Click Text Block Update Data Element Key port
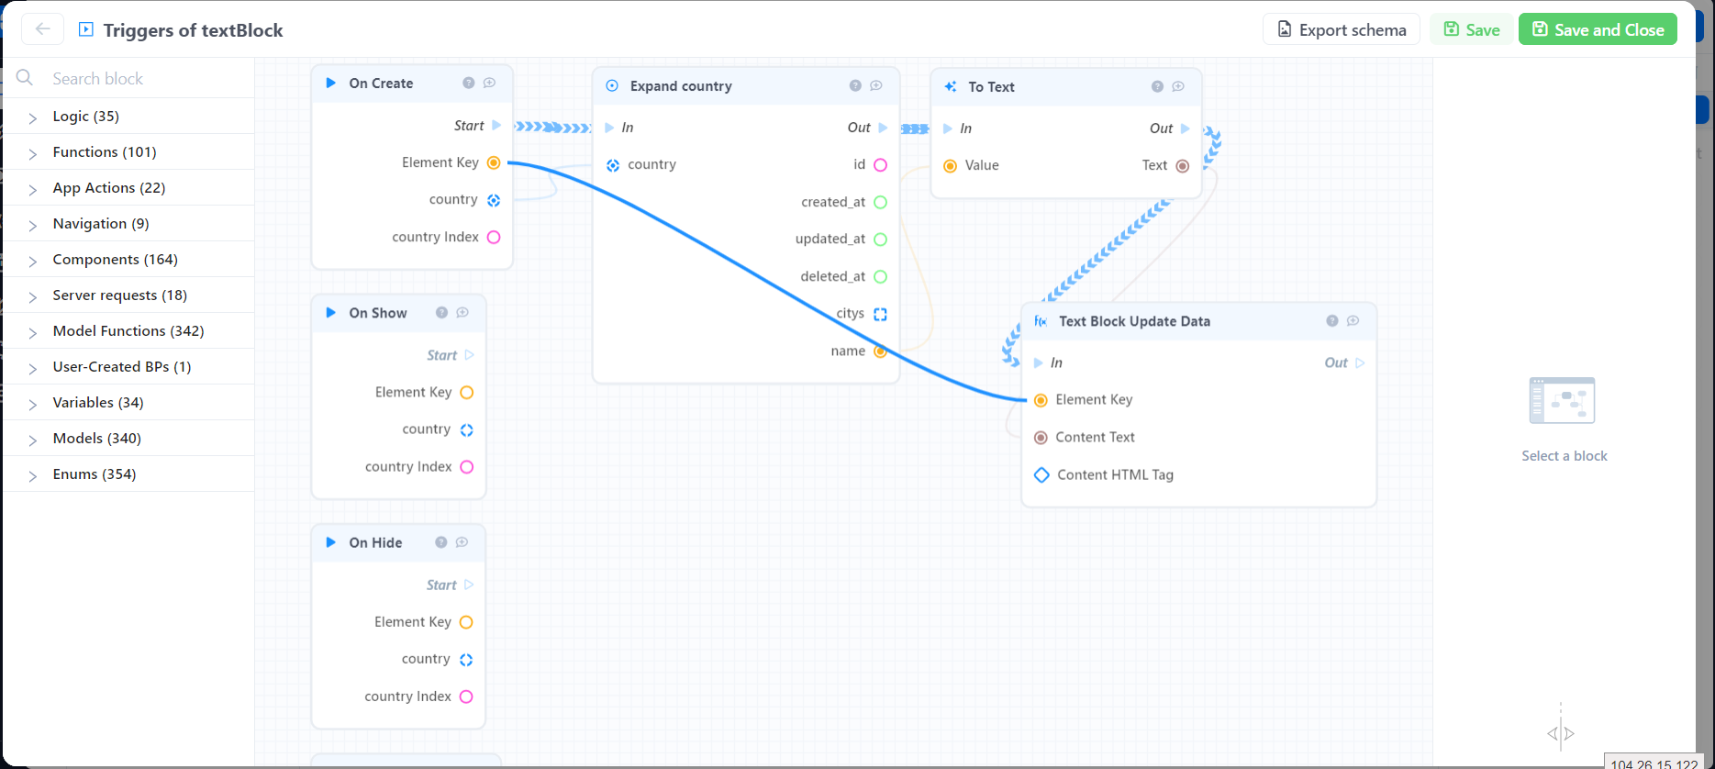This screenshot has height=769, width=1715. point(1041,400)
